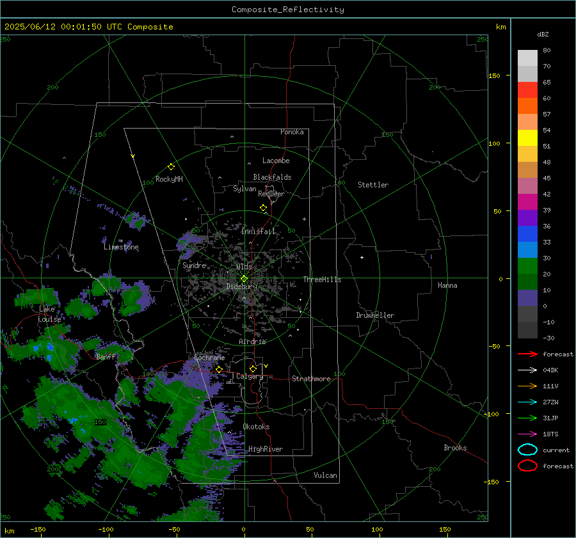
Task: Click the purple swatch in dBZ scale
Action: coord(527,218)
